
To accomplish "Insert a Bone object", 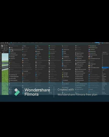I will point(24,46).
